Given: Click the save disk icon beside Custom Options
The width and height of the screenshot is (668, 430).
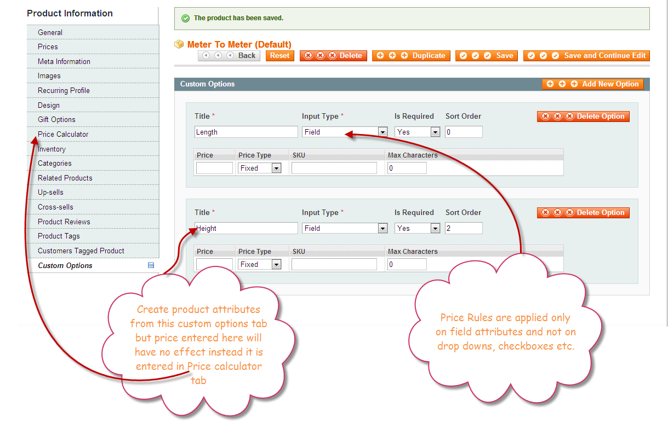Looking at the screenshot, I should pyautogui.click(x=151, y=265).
